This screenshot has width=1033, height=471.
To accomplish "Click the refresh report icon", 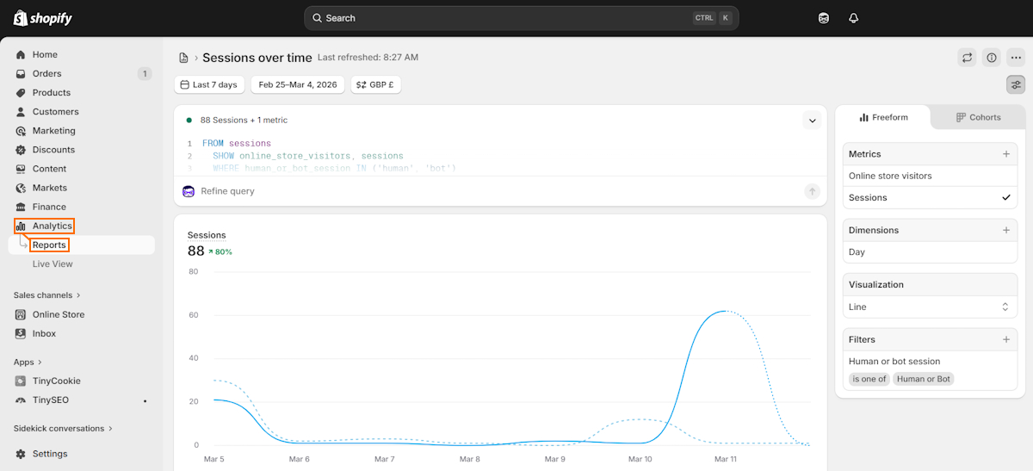I will 968,58.
